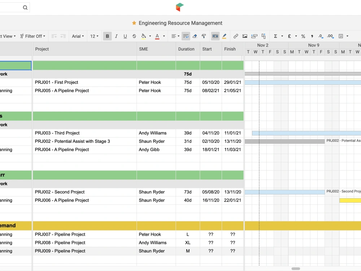
Task: Open the font size dropdown
Action: pyautogui.click(x=94, y=36)
